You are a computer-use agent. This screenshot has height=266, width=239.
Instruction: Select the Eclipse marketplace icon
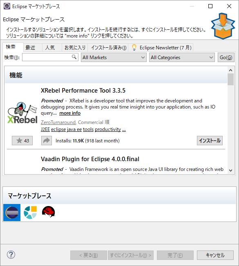point(12,213)
